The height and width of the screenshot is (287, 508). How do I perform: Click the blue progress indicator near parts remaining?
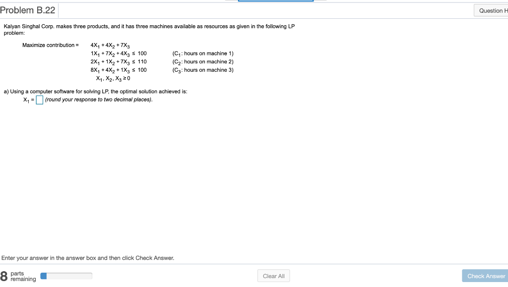[x=45, y=276]
